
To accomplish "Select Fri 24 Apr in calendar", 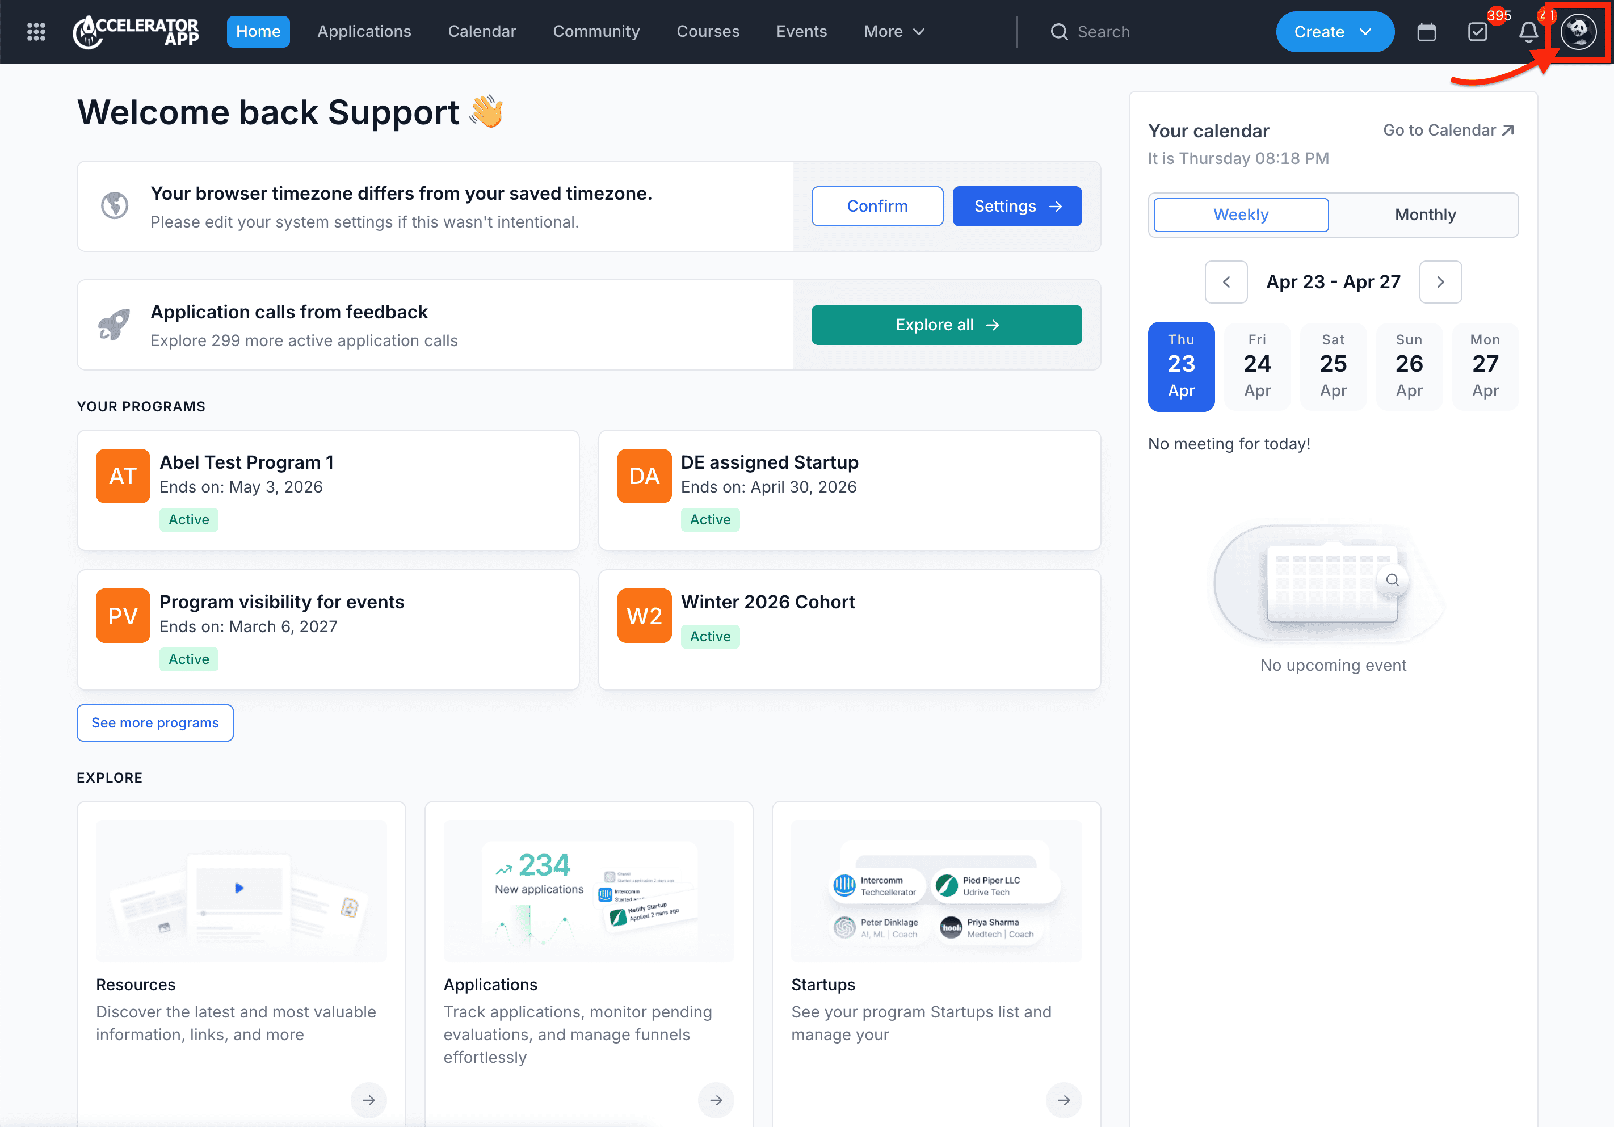I will pos(1257,365).
